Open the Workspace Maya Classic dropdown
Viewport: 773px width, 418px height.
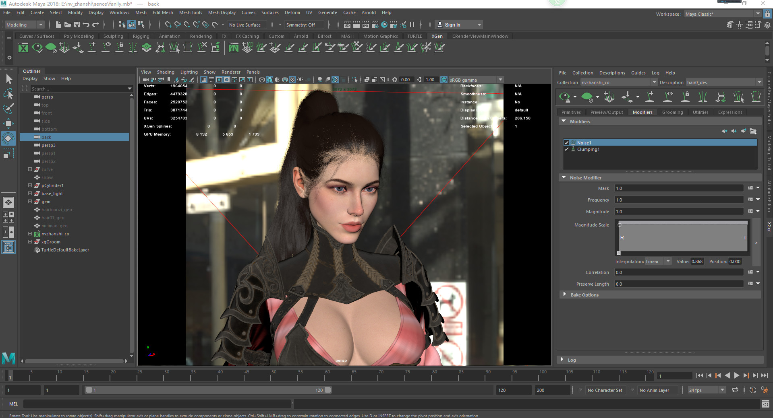coord(723,14)
